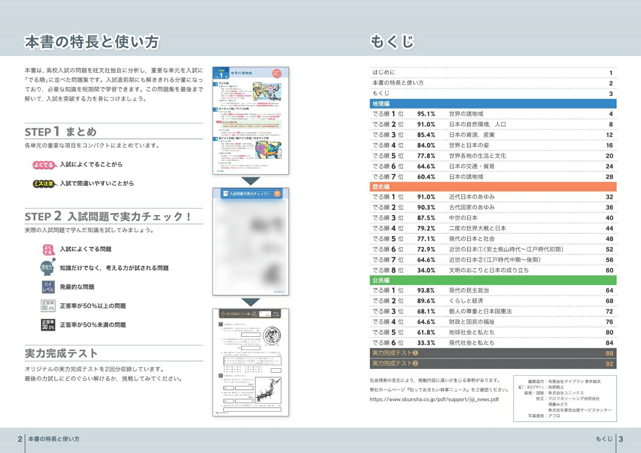Select the green 公民編 section header
This screenshot has width=641, height=453.
click(x=493, y=280)
